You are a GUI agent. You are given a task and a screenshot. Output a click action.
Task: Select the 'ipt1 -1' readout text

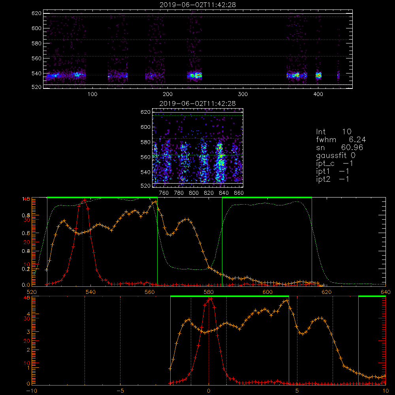(x=333, y=171)
